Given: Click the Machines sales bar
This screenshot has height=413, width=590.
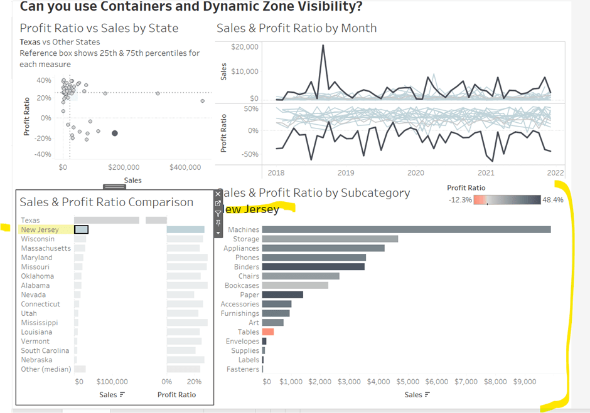Looking at the screenshot, I should (x=406, y=229).
